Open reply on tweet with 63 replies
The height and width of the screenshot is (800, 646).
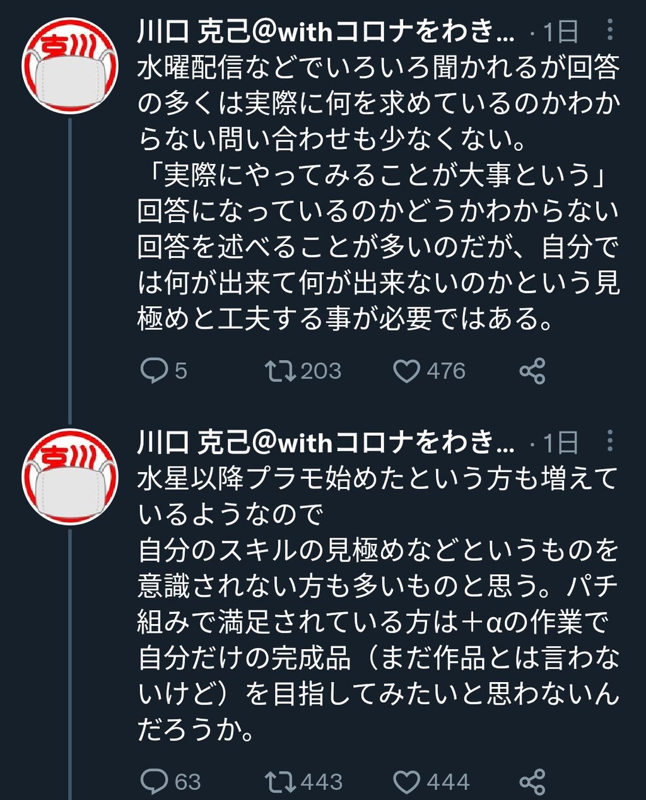[153, 782]
